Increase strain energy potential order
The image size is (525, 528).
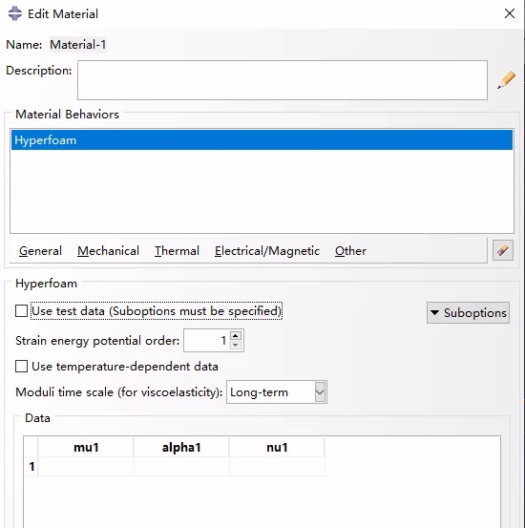point(236,336)
